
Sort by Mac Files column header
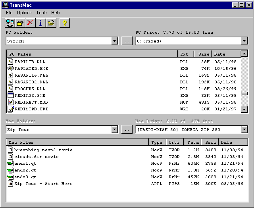pos(77,142)
